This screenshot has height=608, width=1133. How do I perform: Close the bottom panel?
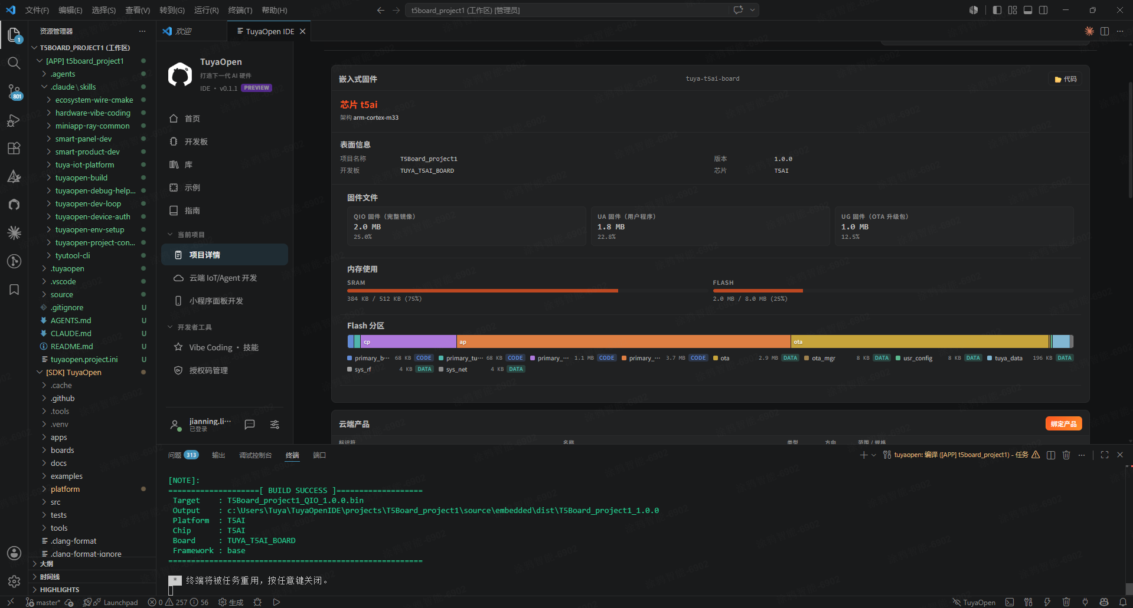(x=1120, y=455)
